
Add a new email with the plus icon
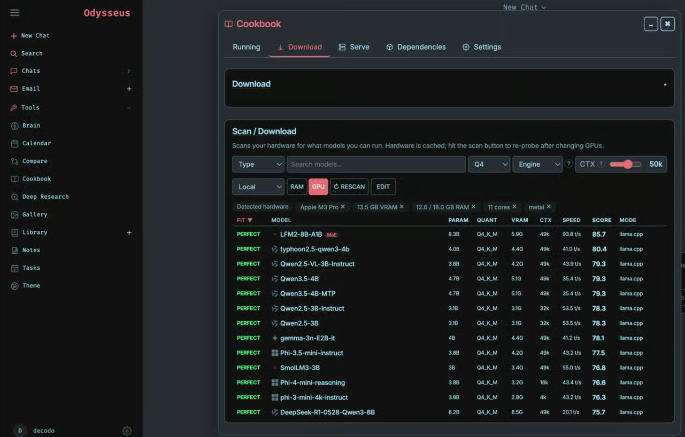point(129,89)
